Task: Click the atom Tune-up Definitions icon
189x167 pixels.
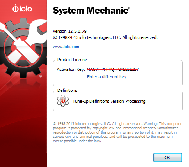Action: 63,101
